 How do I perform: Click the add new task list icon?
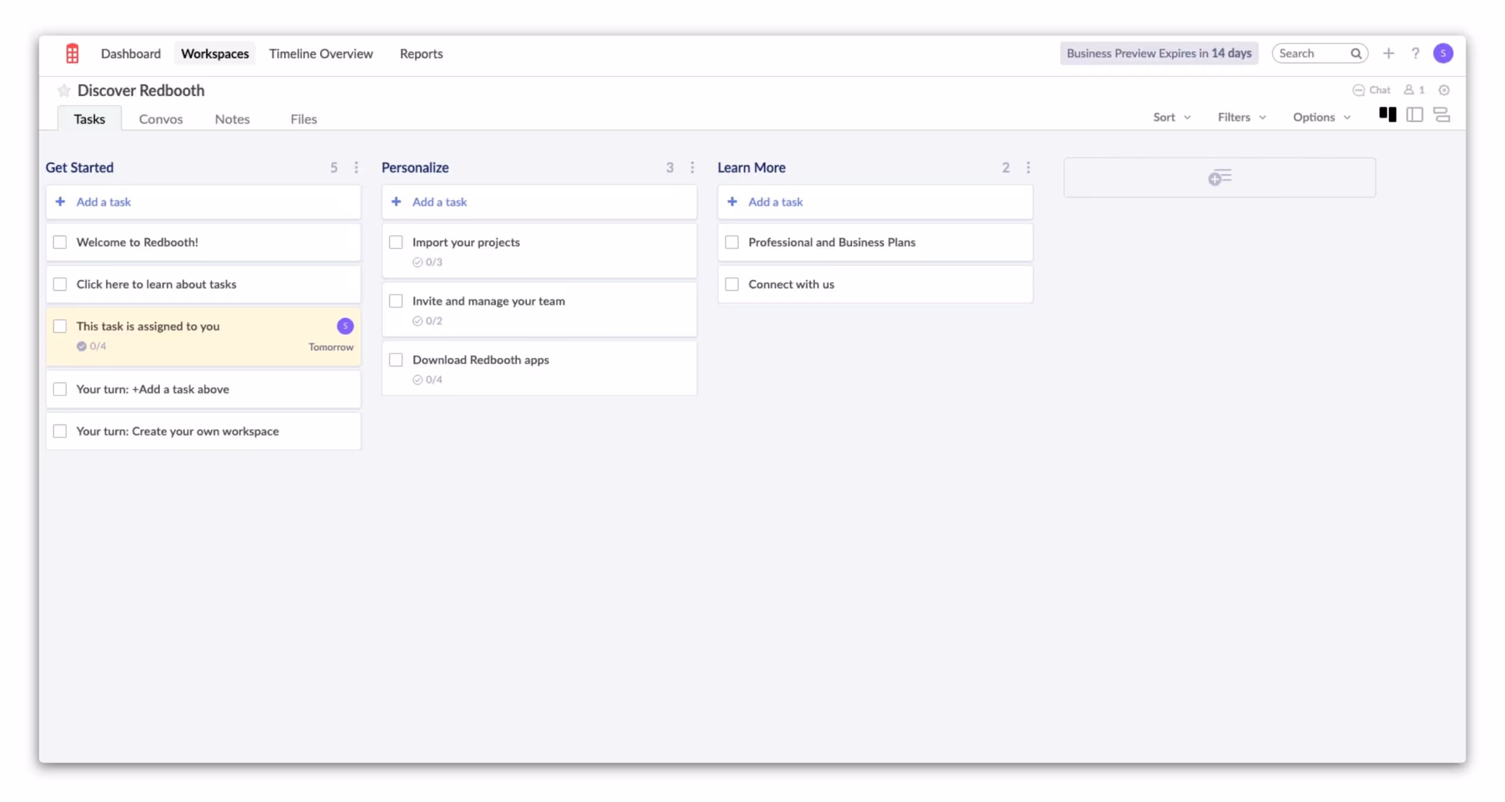click(1219, 177)
